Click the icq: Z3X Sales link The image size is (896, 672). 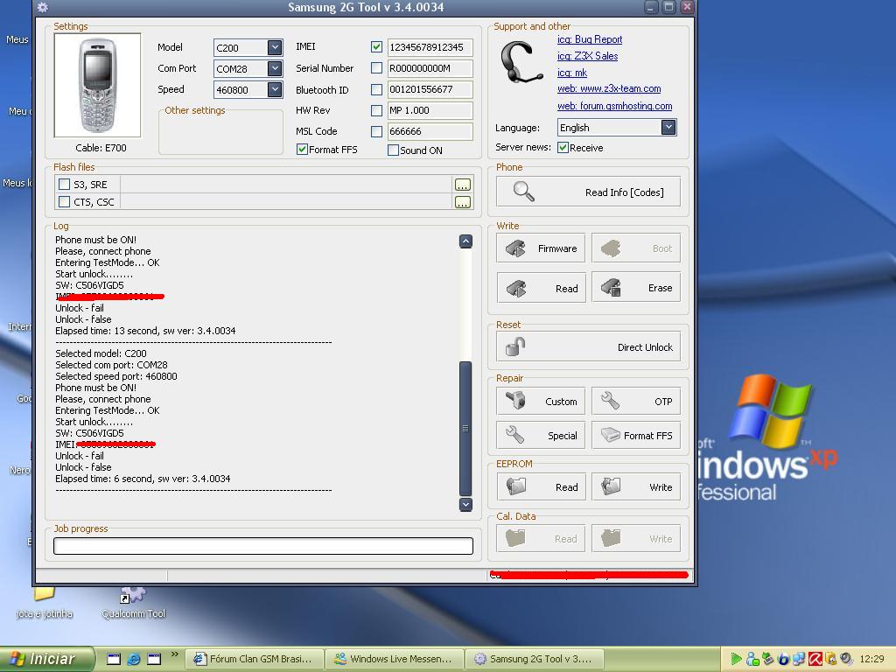click(x=587, y=56)
